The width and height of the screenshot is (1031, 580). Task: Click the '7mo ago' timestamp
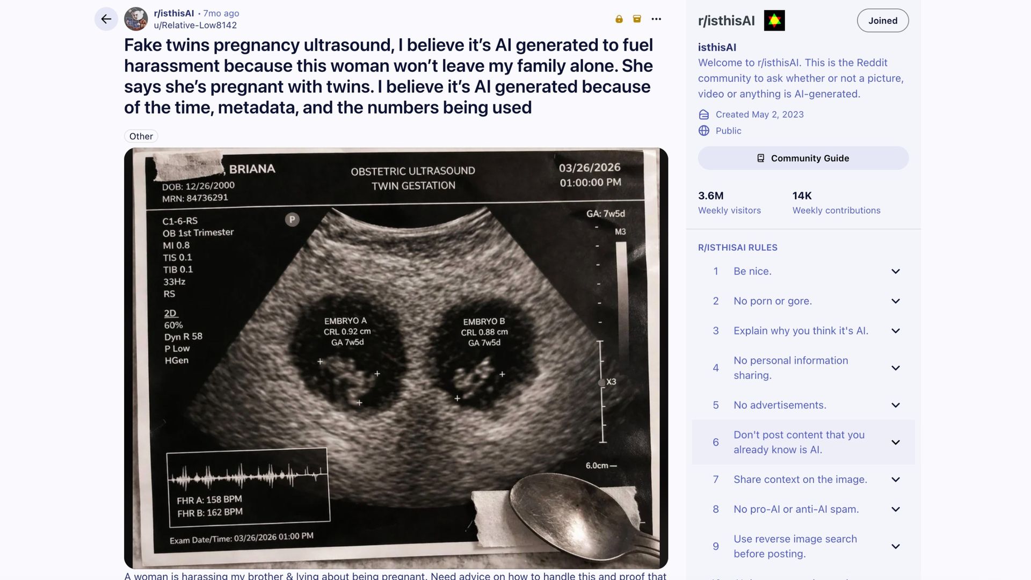tap(221, 13)
